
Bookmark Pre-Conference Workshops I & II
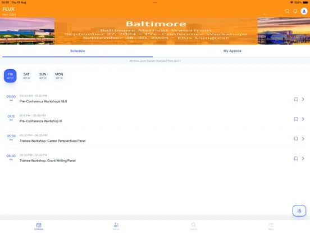[x=296, y=99]
